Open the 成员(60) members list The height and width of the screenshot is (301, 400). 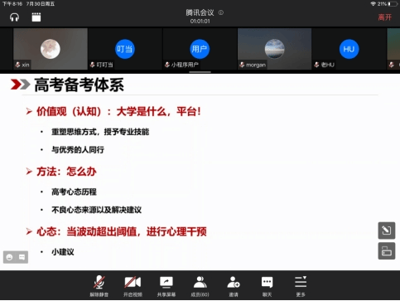coord(200,286)
